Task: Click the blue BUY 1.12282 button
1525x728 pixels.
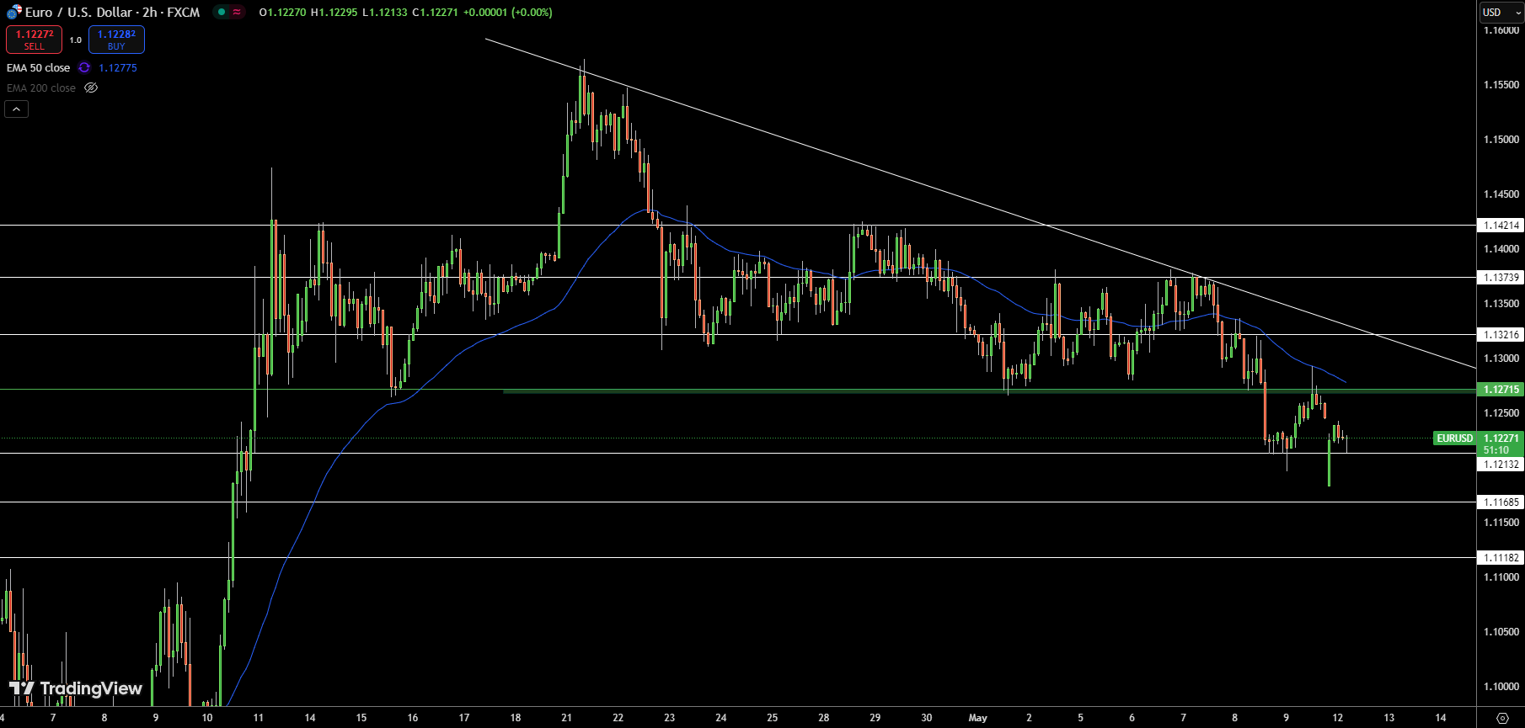Action: 116,40
